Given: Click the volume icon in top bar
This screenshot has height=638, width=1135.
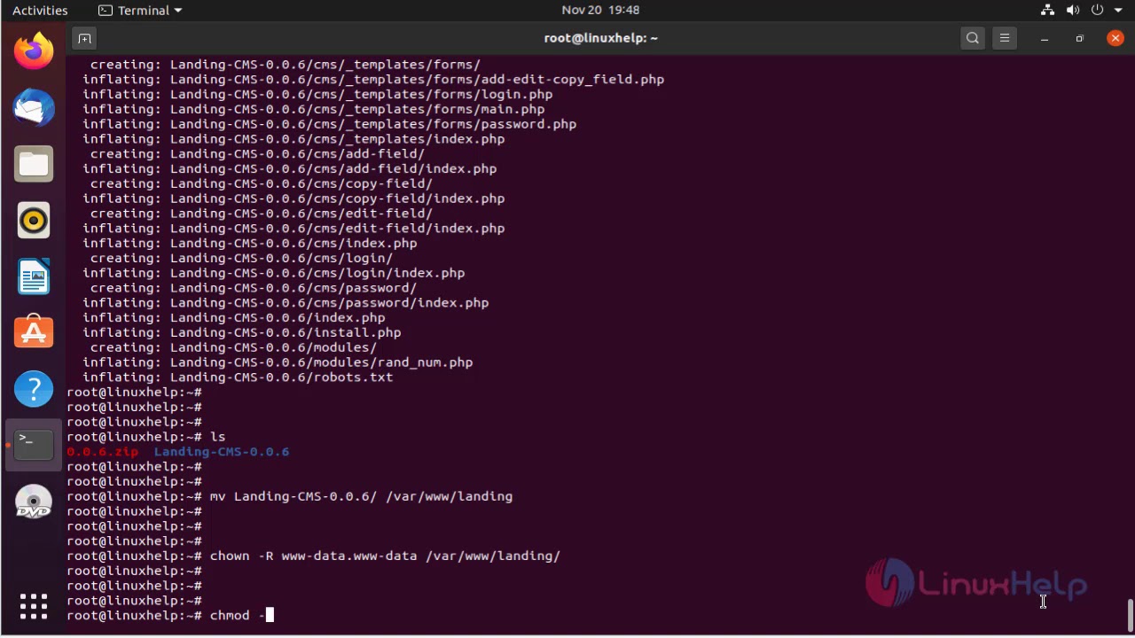Looking at the screenshot, I should (1072, 10).
